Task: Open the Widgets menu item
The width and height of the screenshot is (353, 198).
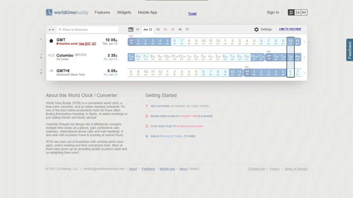Action: pyautogui.click(x=124, y=12)
